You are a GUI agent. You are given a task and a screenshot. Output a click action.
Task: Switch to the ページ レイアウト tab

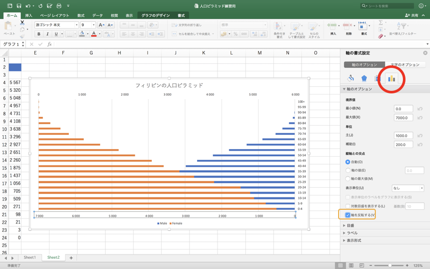pyautogui.click(x=55, y=16)
